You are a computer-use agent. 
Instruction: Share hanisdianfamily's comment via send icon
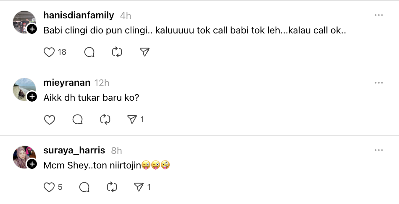click(144, 52)
